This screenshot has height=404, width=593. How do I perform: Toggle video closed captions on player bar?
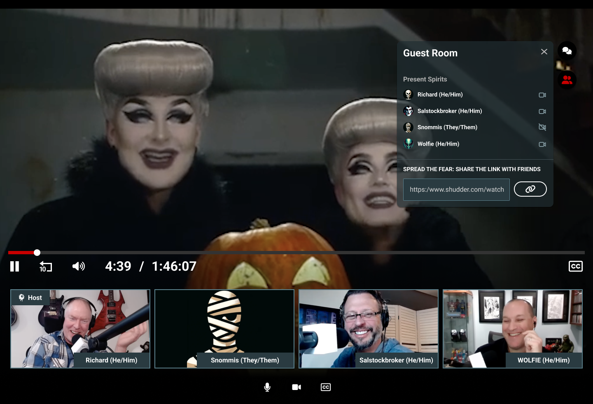tap(575, 266)
